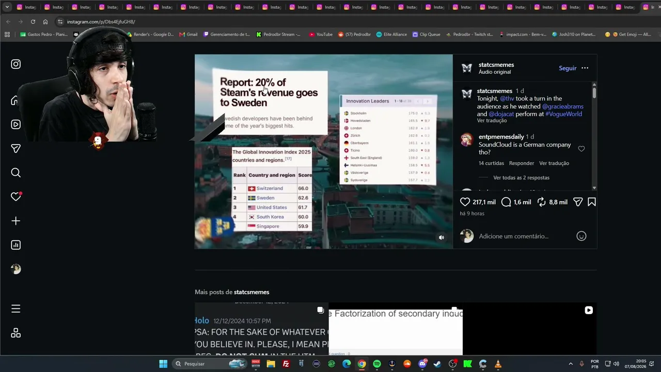Open VLC media player from the taskbar

[498, 364]
